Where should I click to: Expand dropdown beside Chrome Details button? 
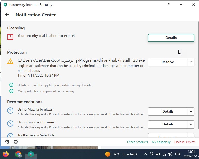191,124
